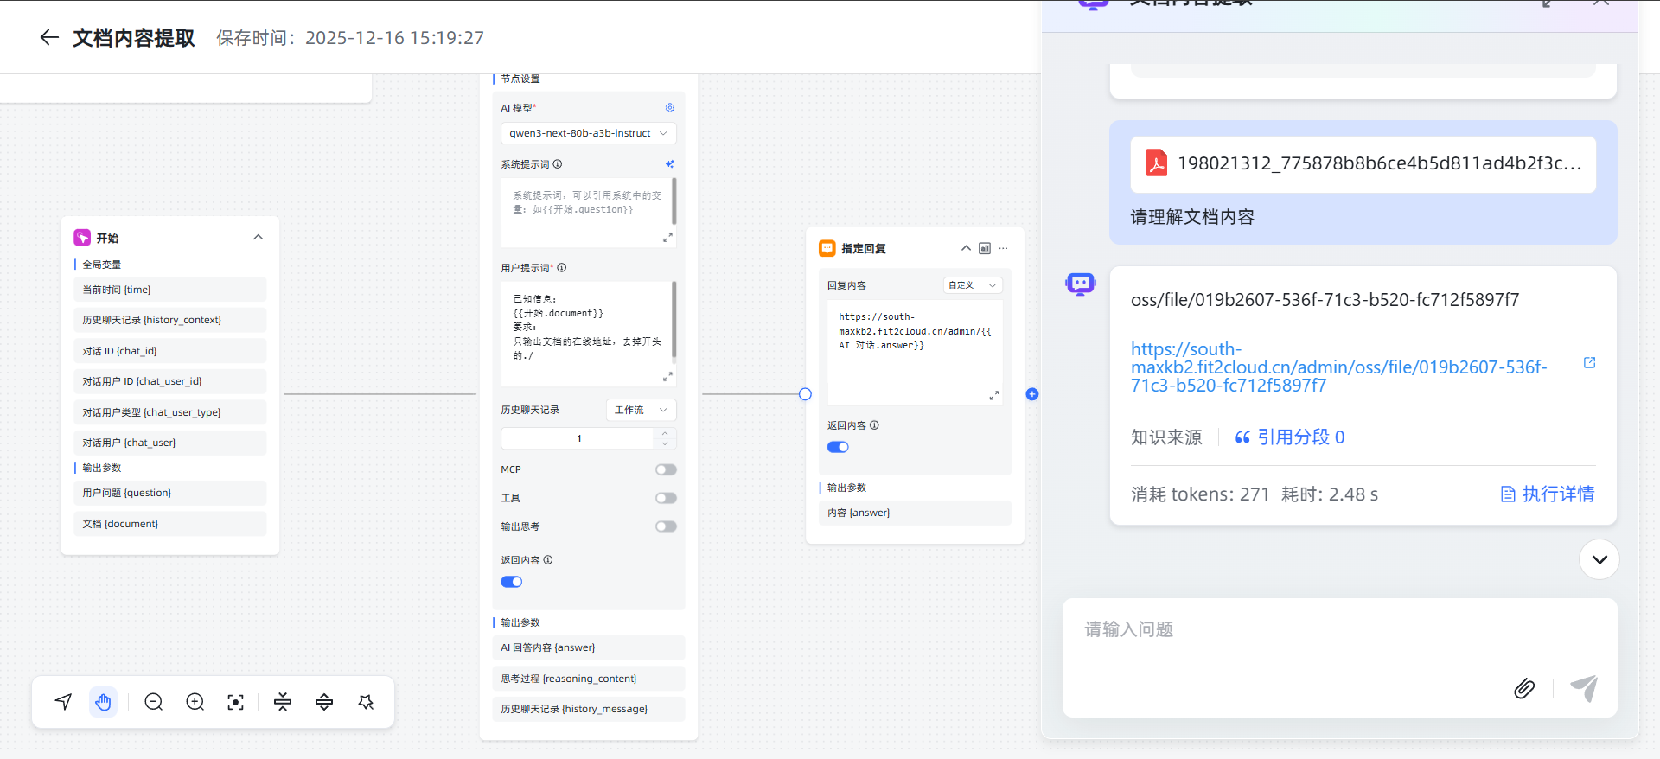The width and height of the screenshot is (1660, 759).
Task: Zoom in the workflow canvas
Action: click(x=195, y=702)
